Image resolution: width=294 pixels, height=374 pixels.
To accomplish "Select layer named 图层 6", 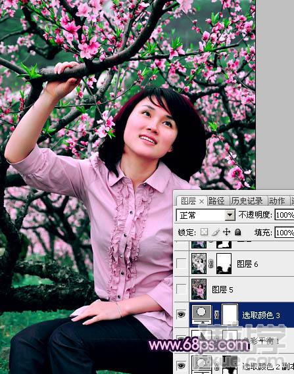I will [x=247, y=264].
